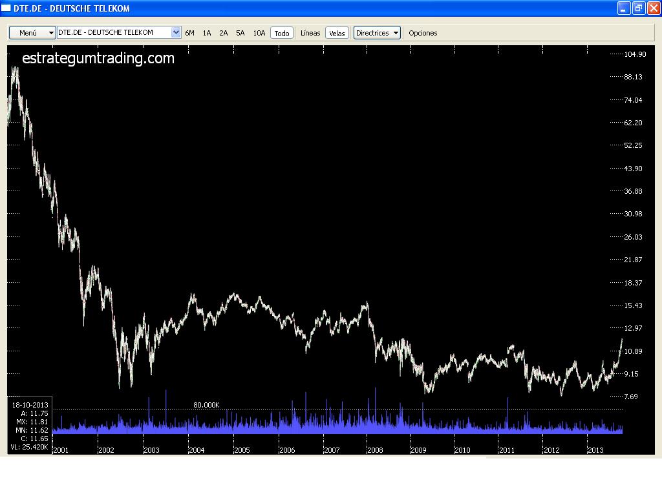Click the 80.000K volume level label
This screenshot has width=662, height=496.
(206, 405)
